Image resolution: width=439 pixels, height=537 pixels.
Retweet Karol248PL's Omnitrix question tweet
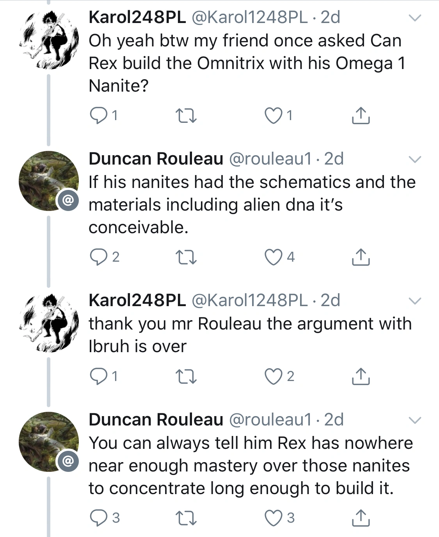point(186,115)
